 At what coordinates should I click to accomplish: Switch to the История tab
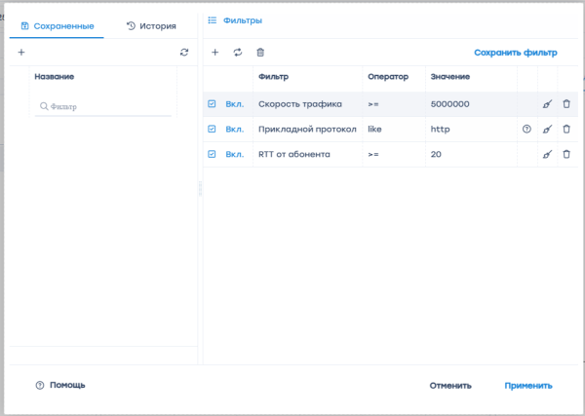[151, 25]
